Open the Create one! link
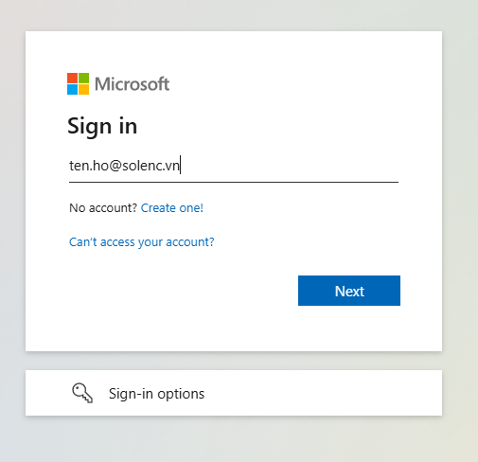 point(172,208)
